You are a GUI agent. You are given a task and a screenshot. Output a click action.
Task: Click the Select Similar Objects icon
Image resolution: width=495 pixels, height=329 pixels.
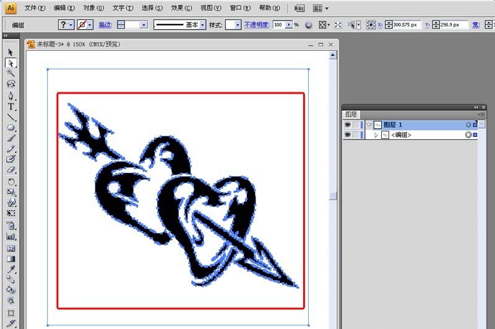[x=351, y=25]
